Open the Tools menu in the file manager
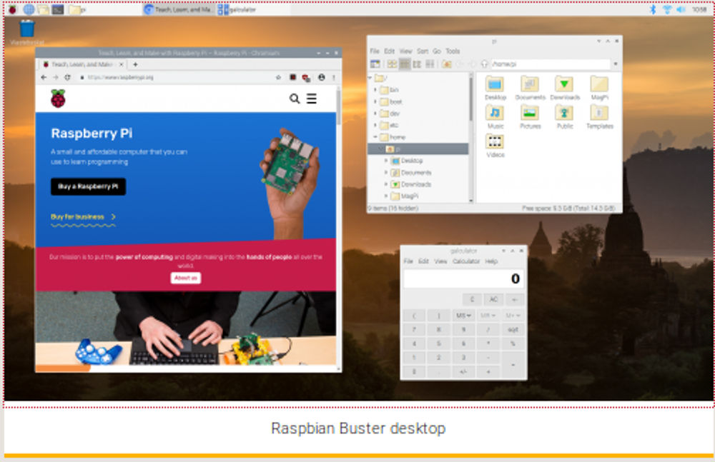 [x=453, y=51]
